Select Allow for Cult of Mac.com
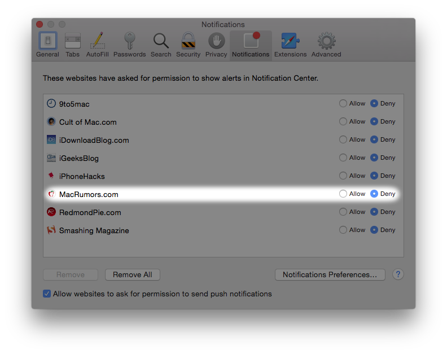447x354 pixels. pos(343,121)
